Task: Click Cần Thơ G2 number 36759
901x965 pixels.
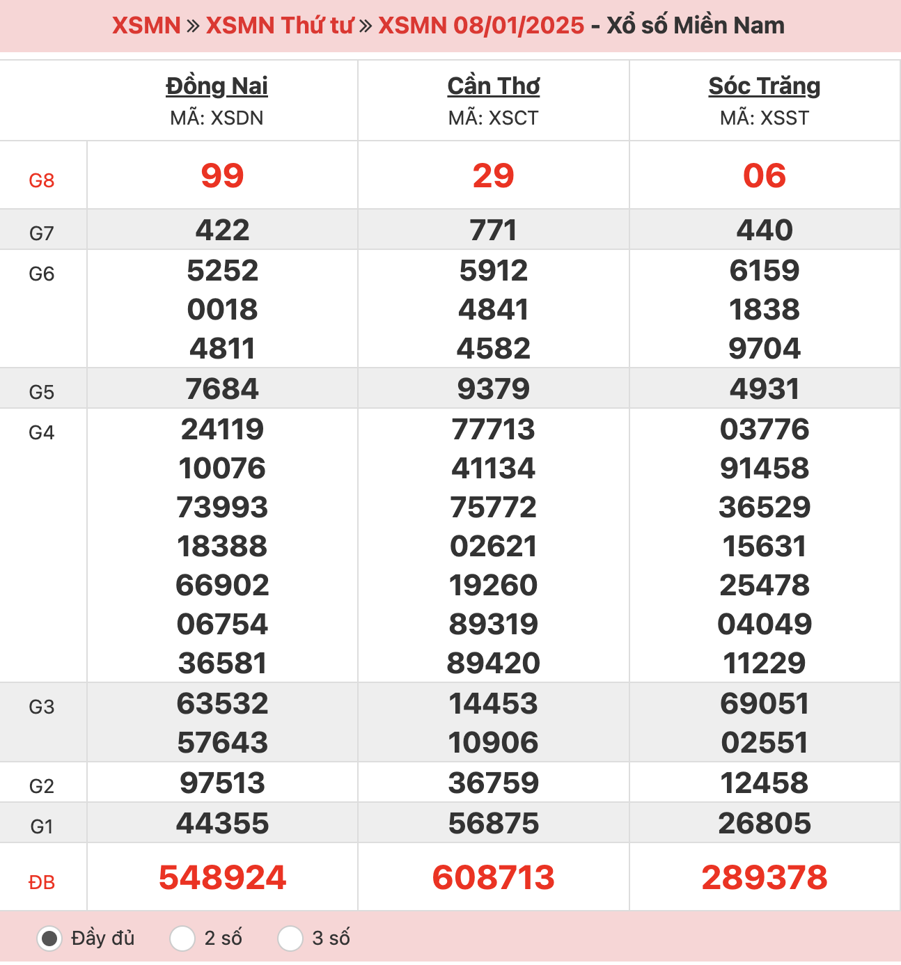Action: [493, 783]
